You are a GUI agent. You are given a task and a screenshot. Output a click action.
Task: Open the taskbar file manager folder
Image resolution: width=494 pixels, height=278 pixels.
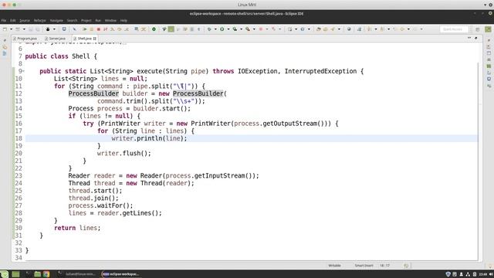tap(37, 274)
